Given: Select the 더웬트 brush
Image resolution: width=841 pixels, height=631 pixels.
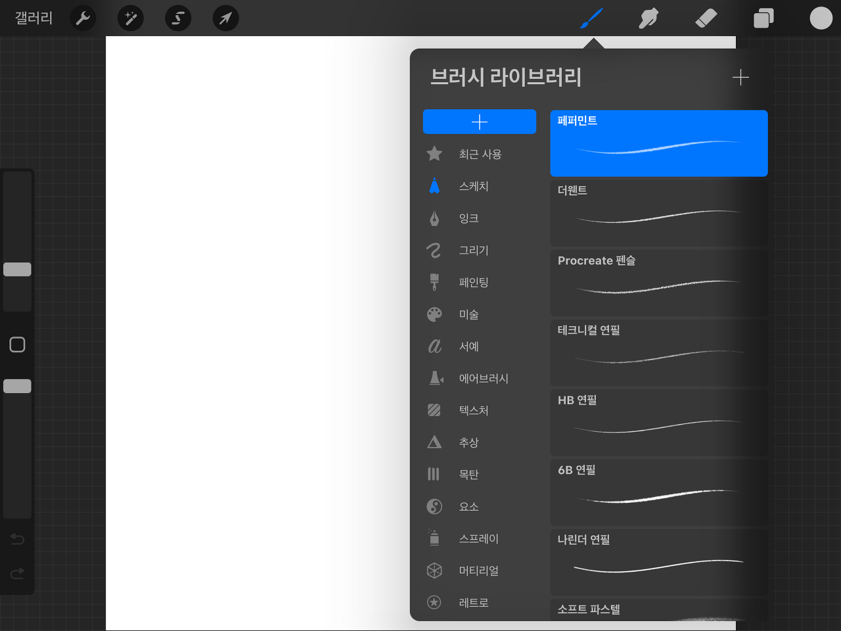Looking at the screenshot, I should [659, 213].
